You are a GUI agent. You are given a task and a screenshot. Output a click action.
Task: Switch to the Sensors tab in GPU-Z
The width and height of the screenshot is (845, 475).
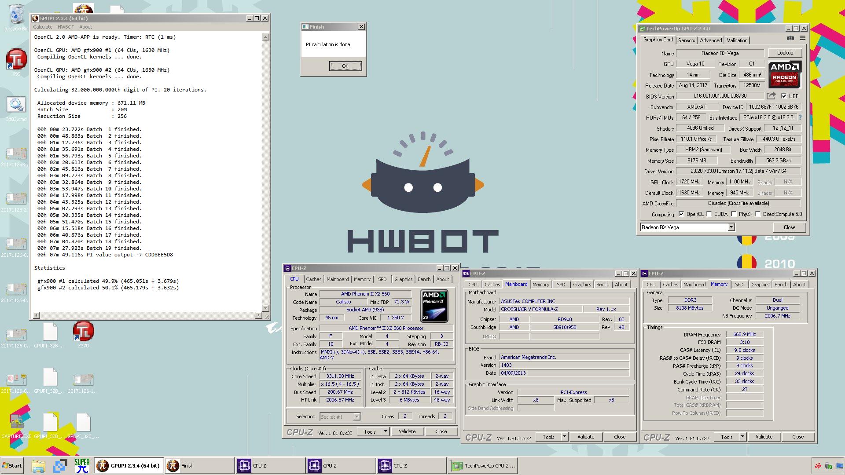point(687,40)
